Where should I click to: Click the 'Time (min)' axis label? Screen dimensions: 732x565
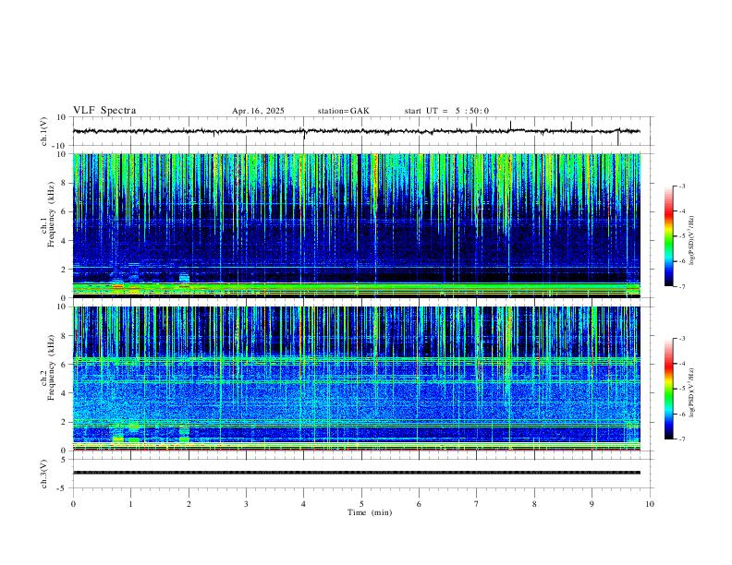point(370,512)
